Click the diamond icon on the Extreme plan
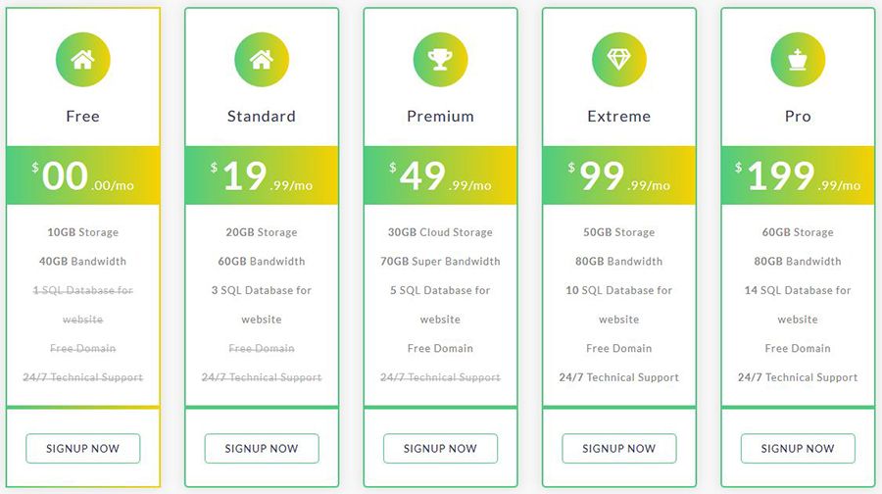The image size is (882, 494). pos(619,59)
